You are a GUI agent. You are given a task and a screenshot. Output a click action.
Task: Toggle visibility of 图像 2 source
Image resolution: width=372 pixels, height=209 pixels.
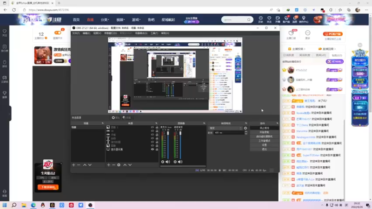(x=153, y=127)
